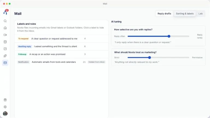Click the count 3 in Followup row
The height and width of the screenshot is (118, 210).
coord(85,54)
